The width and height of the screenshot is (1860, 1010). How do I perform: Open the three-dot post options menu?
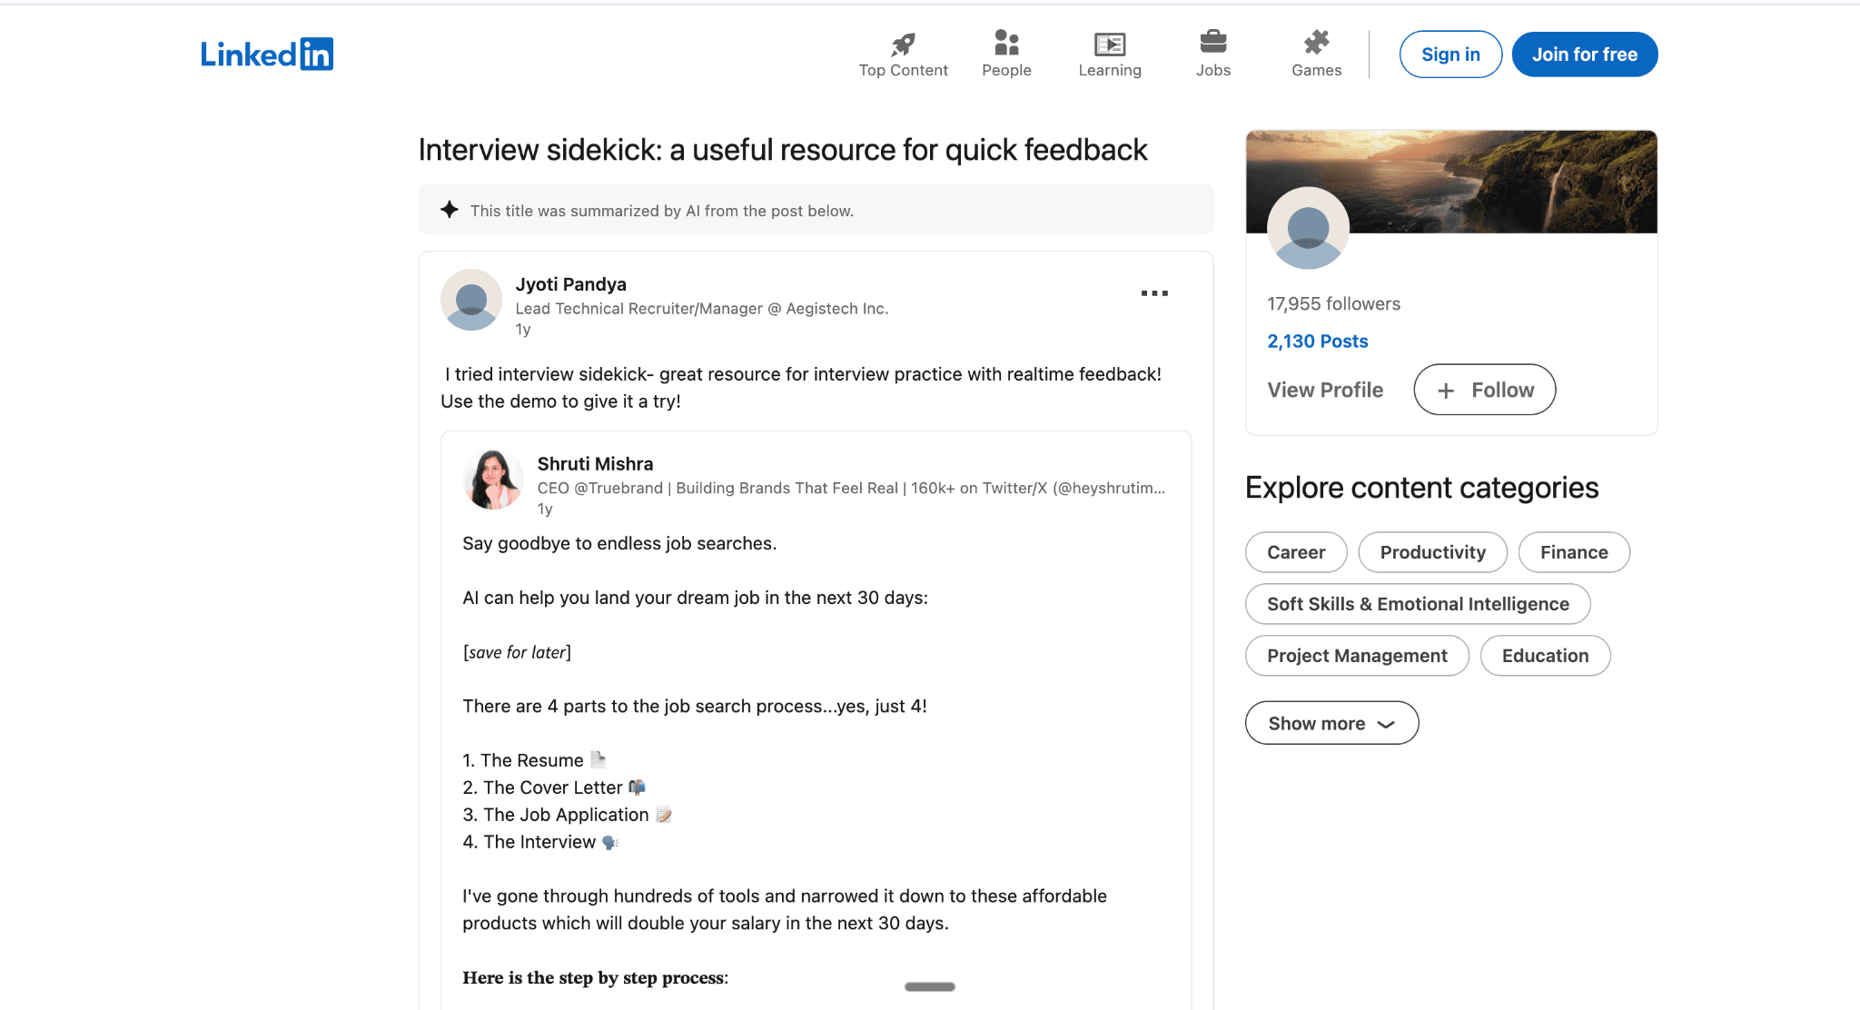click(x=1154, y=293)
